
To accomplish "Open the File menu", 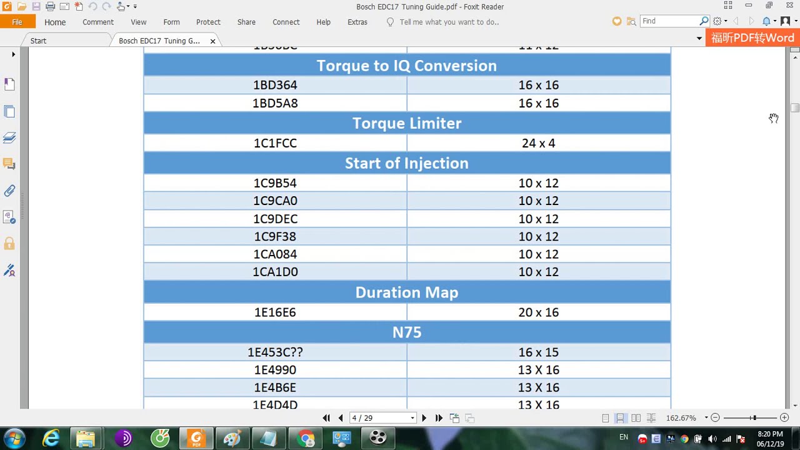I will pyautogui.click(x=17, y=22).
